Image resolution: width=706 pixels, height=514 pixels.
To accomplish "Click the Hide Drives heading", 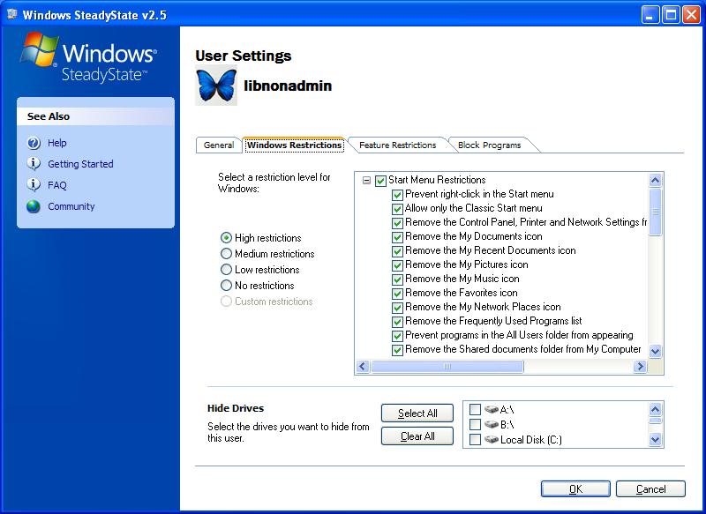I will pyautogui.click(x=236, y=408).
